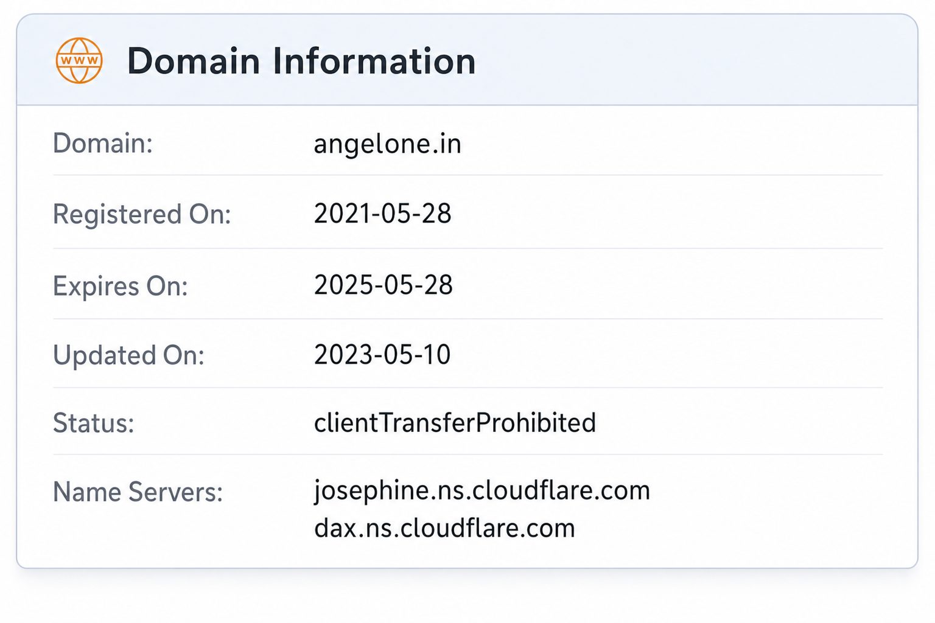Select the 2023-05-10 updated date
The image size is (935, 623).
pyautogui.click(x=382, y=355)
